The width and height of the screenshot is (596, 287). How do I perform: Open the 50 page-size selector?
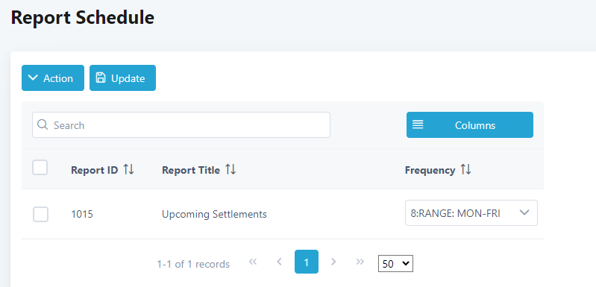tap(395, 263)
